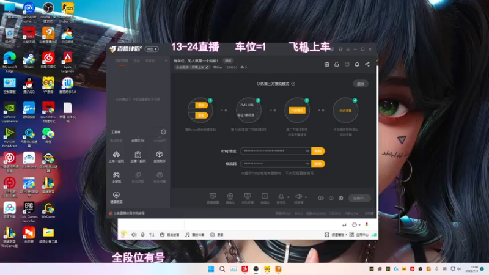Open the Windows Start button on the taskbar
This screenshot has width=489, height=275.
pyautogui.click(x=211, y=269)
